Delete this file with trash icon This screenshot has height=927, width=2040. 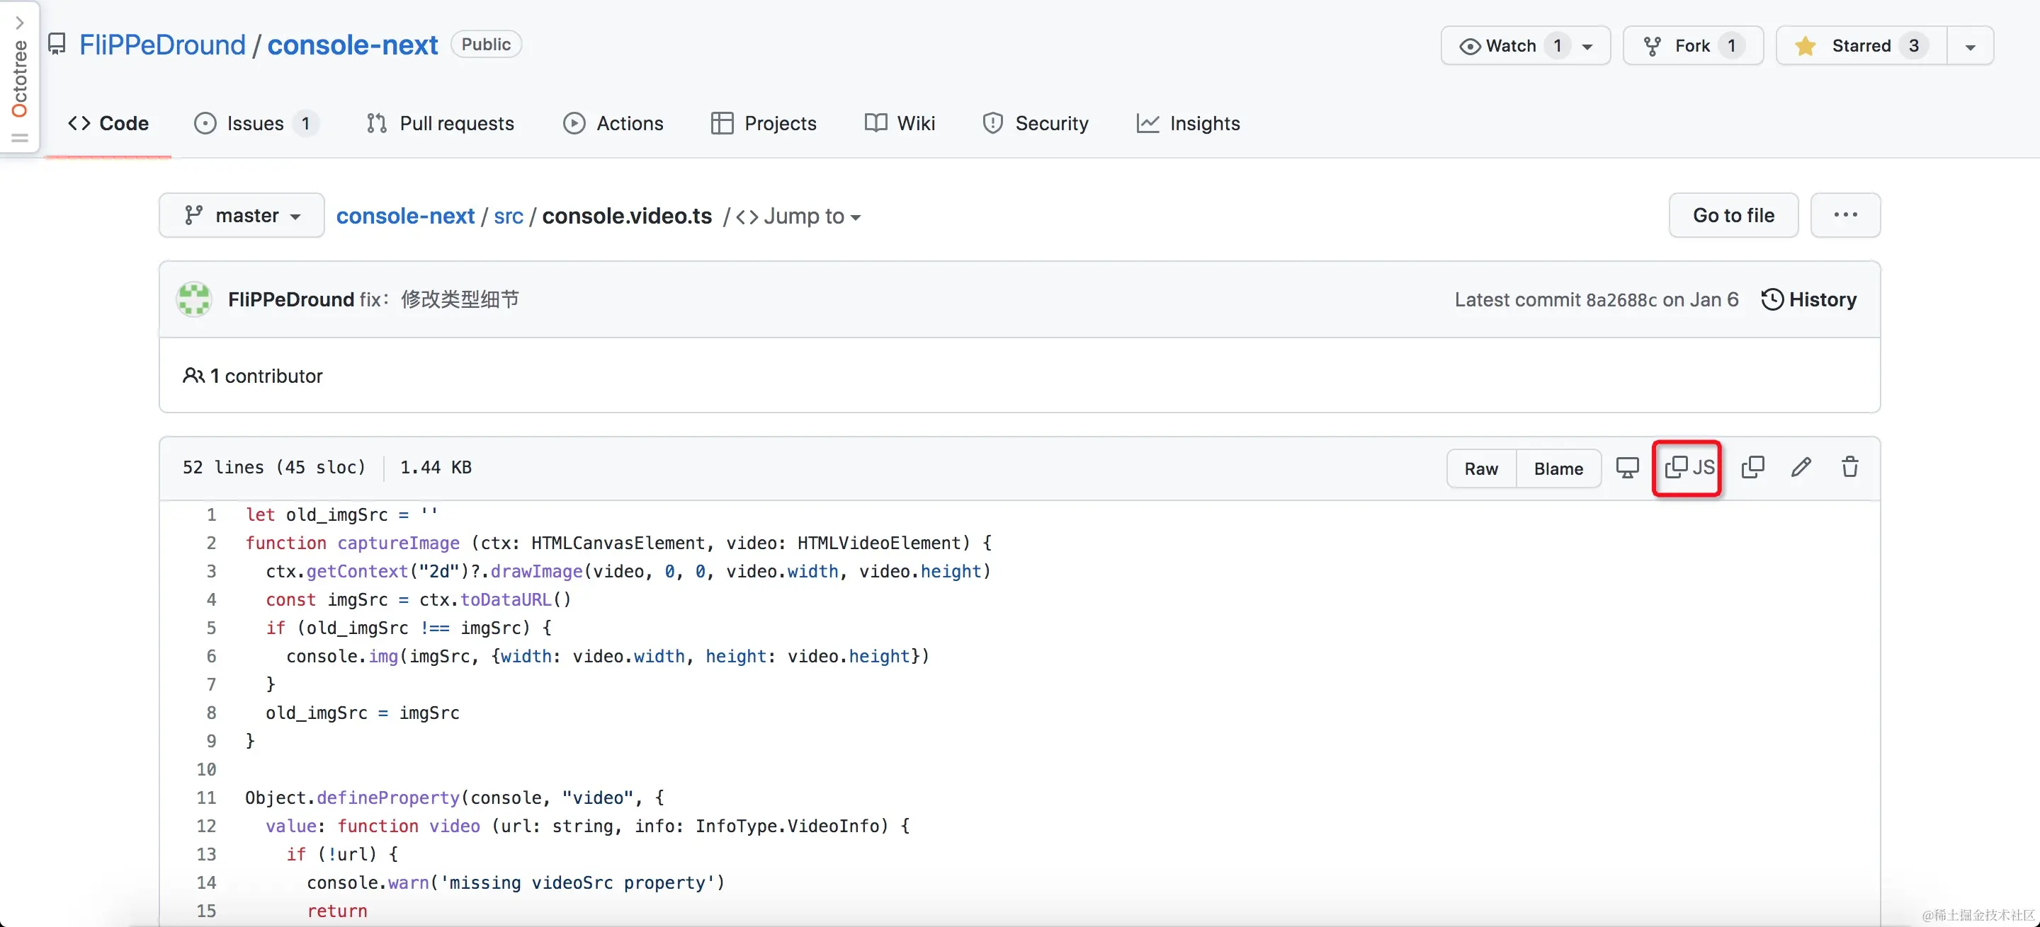[x=1849, y=468]
